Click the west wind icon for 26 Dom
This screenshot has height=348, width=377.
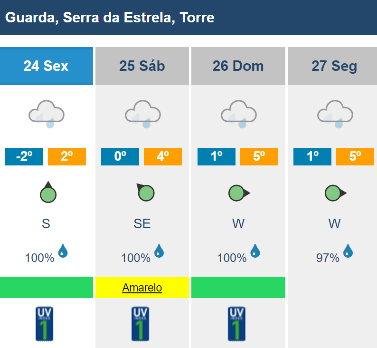pyautogui.click(x=239, y=193)
